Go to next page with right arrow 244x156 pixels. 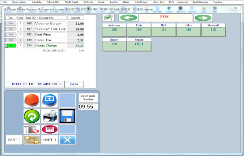pyautogui.click(x=203, y=18)
